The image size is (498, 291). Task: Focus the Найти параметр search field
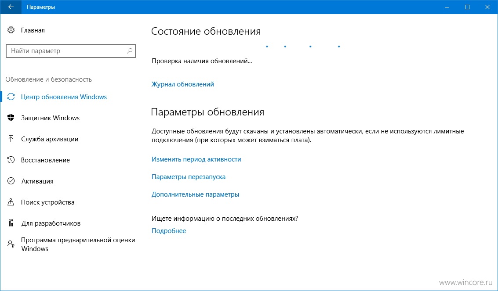click(x=71, y=51)
